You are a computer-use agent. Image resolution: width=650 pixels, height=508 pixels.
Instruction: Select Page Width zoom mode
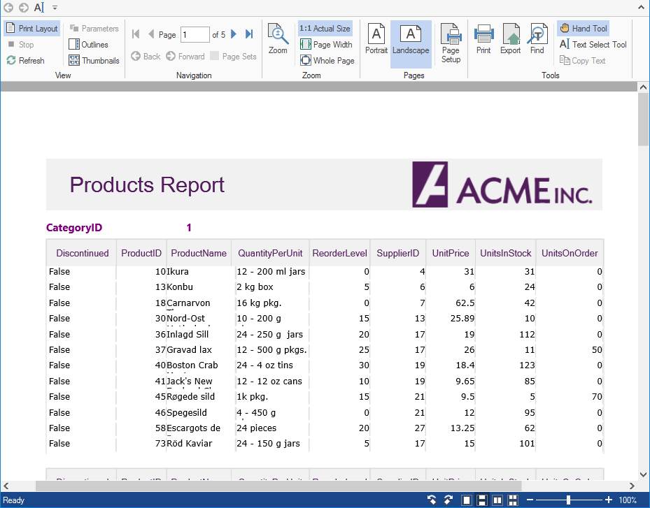[x=326, y=45]
